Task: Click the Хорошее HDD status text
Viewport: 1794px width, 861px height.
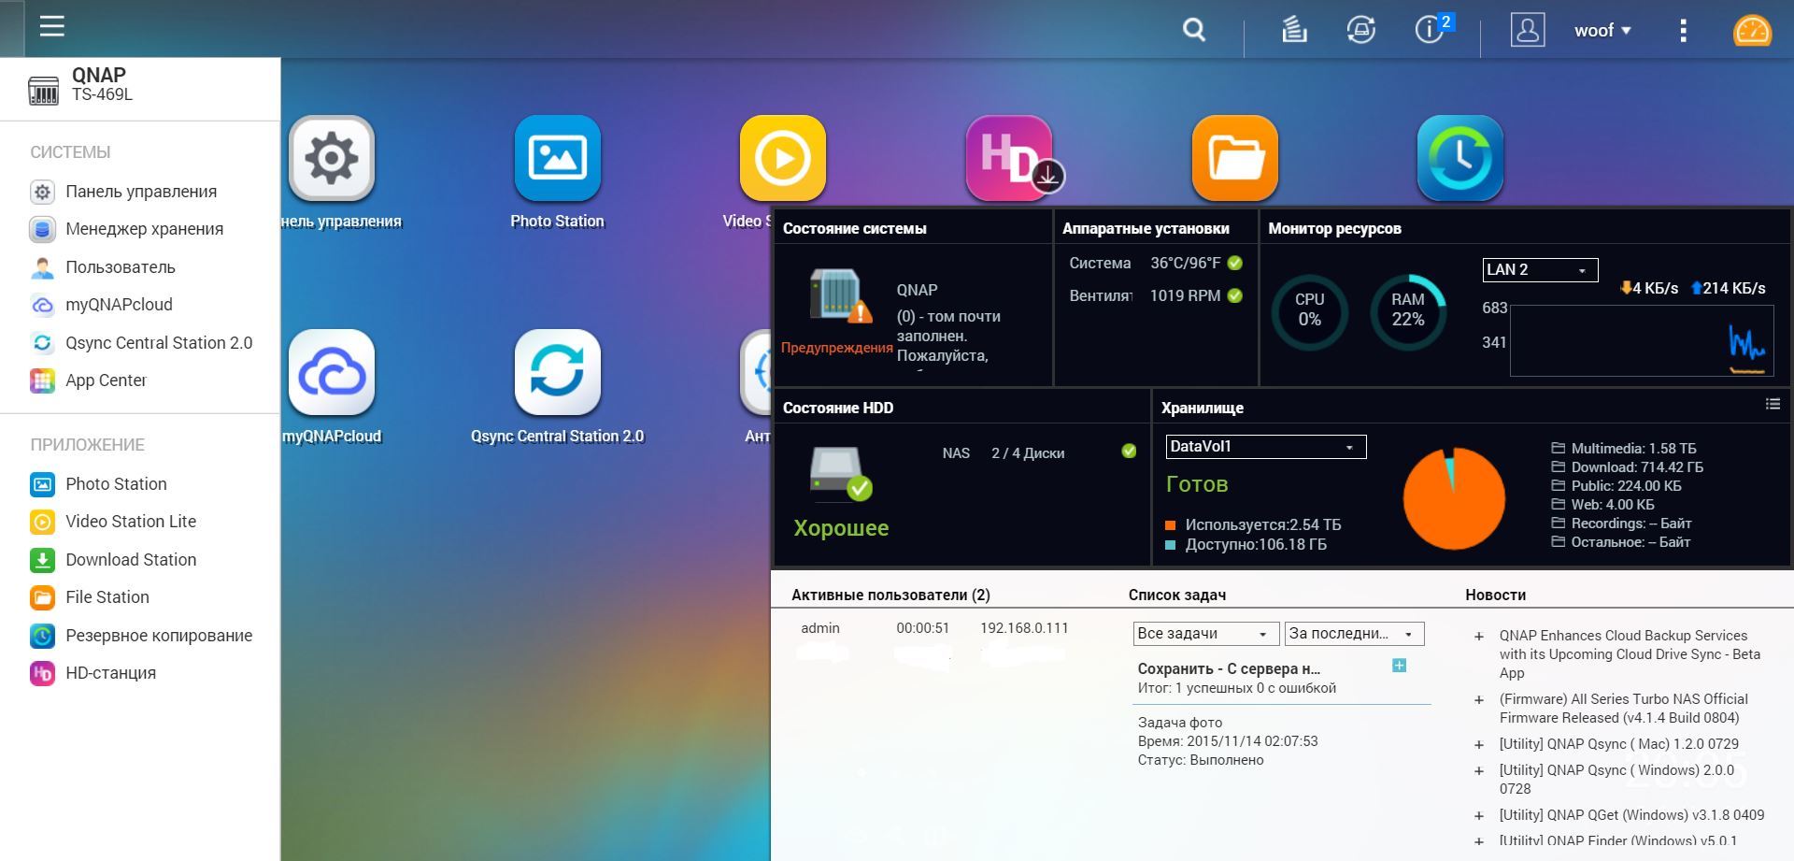Action: click(x=841, y=528)
